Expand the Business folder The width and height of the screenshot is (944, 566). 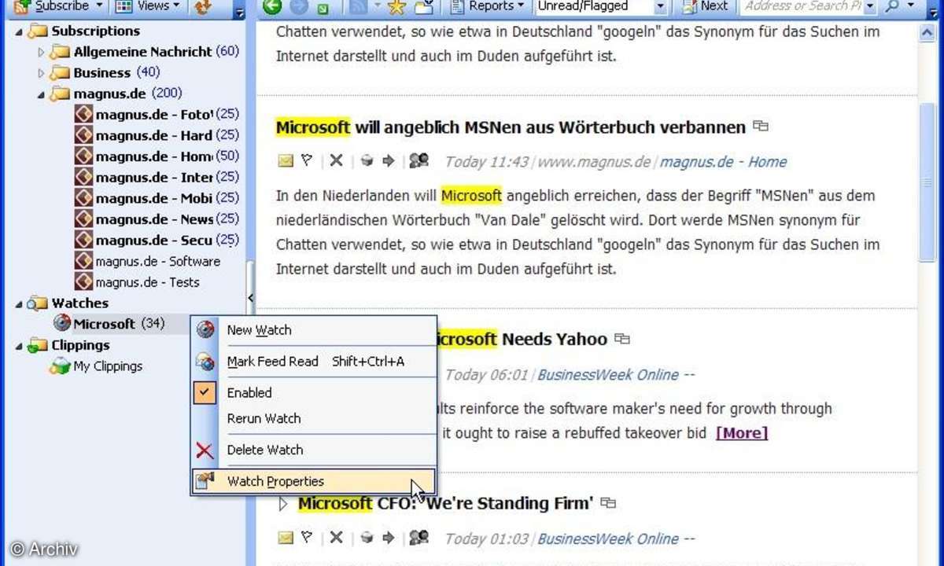tap(42, 73)
